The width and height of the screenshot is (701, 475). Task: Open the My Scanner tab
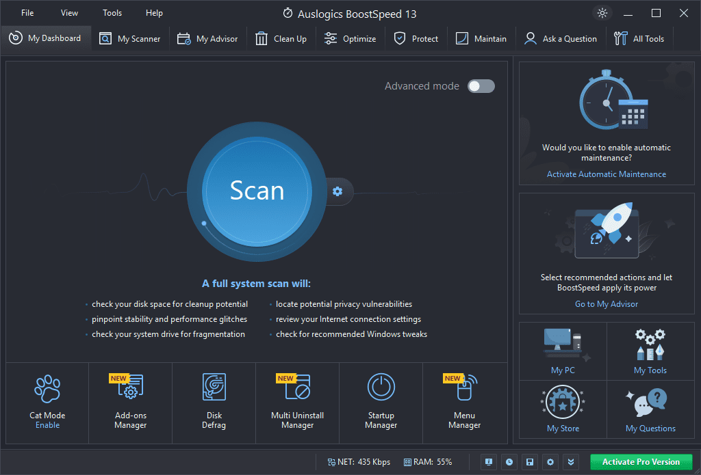pos(130,39)
